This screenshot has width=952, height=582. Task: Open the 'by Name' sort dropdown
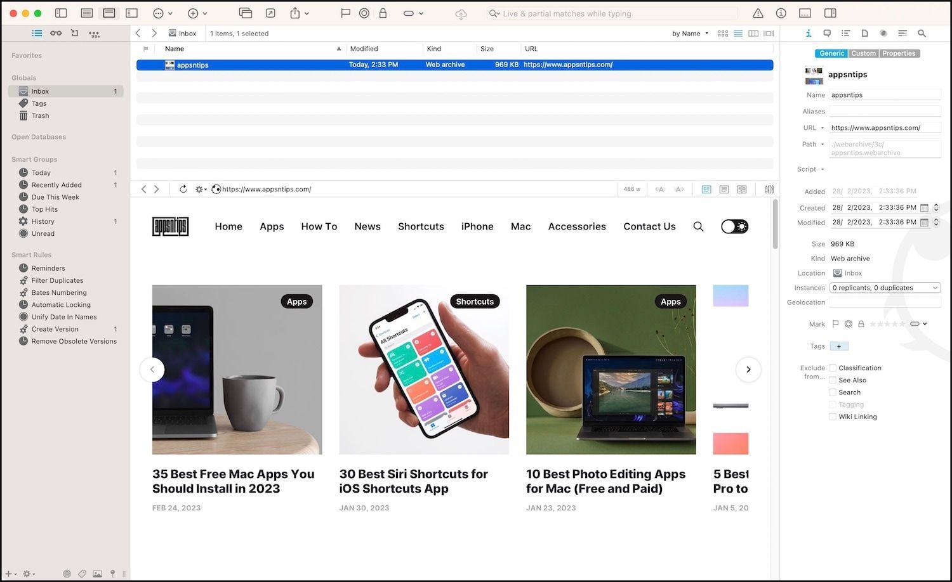(x=690, y=34)
